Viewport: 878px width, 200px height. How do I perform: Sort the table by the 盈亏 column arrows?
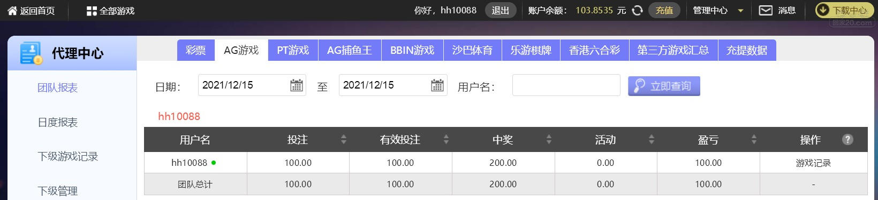754,140
